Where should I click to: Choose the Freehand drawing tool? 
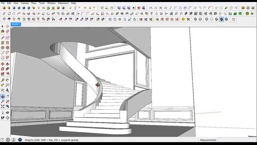(7, 38)
